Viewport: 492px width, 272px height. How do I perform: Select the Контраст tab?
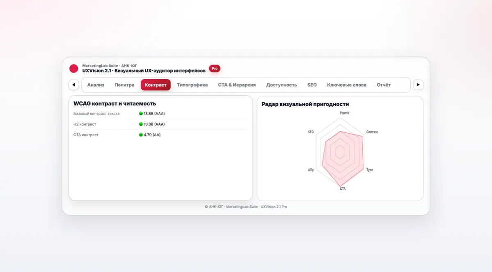[156, 85]
